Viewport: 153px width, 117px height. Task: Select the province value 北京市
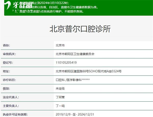click(60, 45)
